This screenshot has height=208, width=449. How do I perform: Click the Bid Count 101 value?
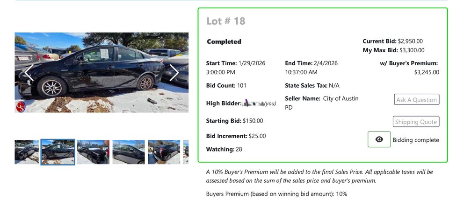tap(242, 85)
